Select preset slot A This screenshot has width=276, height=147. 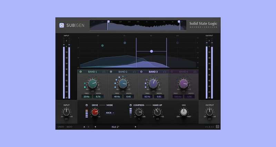pyautogui.click(x=84, y=127)
